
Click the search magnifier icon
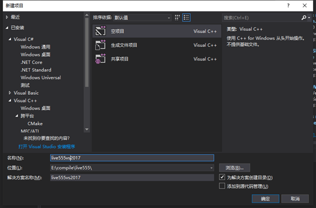[x=303, y=18]
